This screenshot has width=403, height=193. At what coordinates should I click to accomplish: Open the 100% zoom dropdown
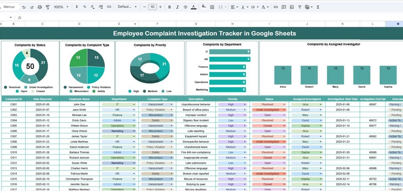pos(61,7)
